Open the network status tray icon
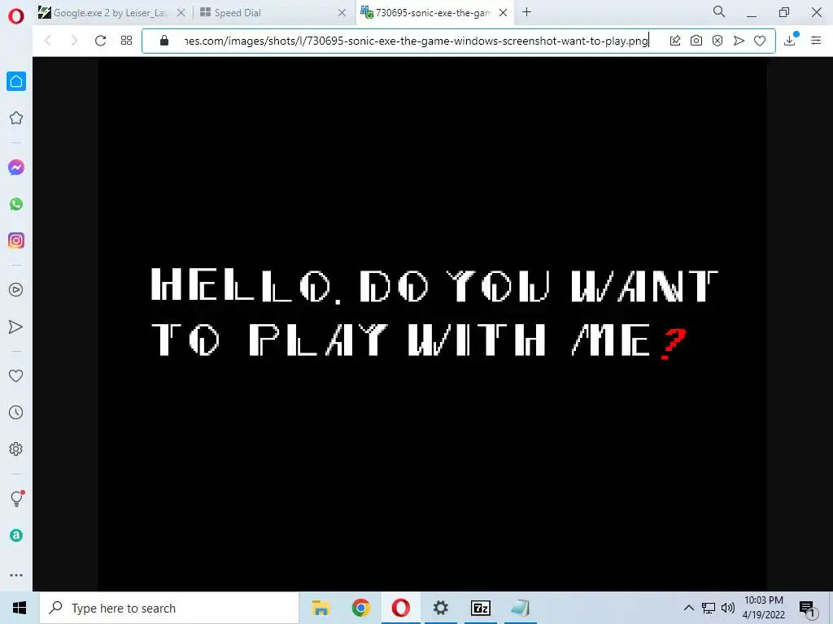The width and height of the screenshot is (833, 624). (709, 608)
